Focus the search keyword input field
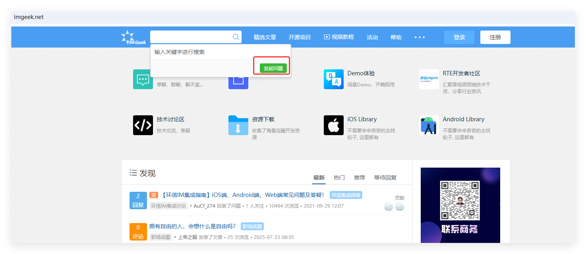This screenshot has height=254, width=586. pos(190,37)
